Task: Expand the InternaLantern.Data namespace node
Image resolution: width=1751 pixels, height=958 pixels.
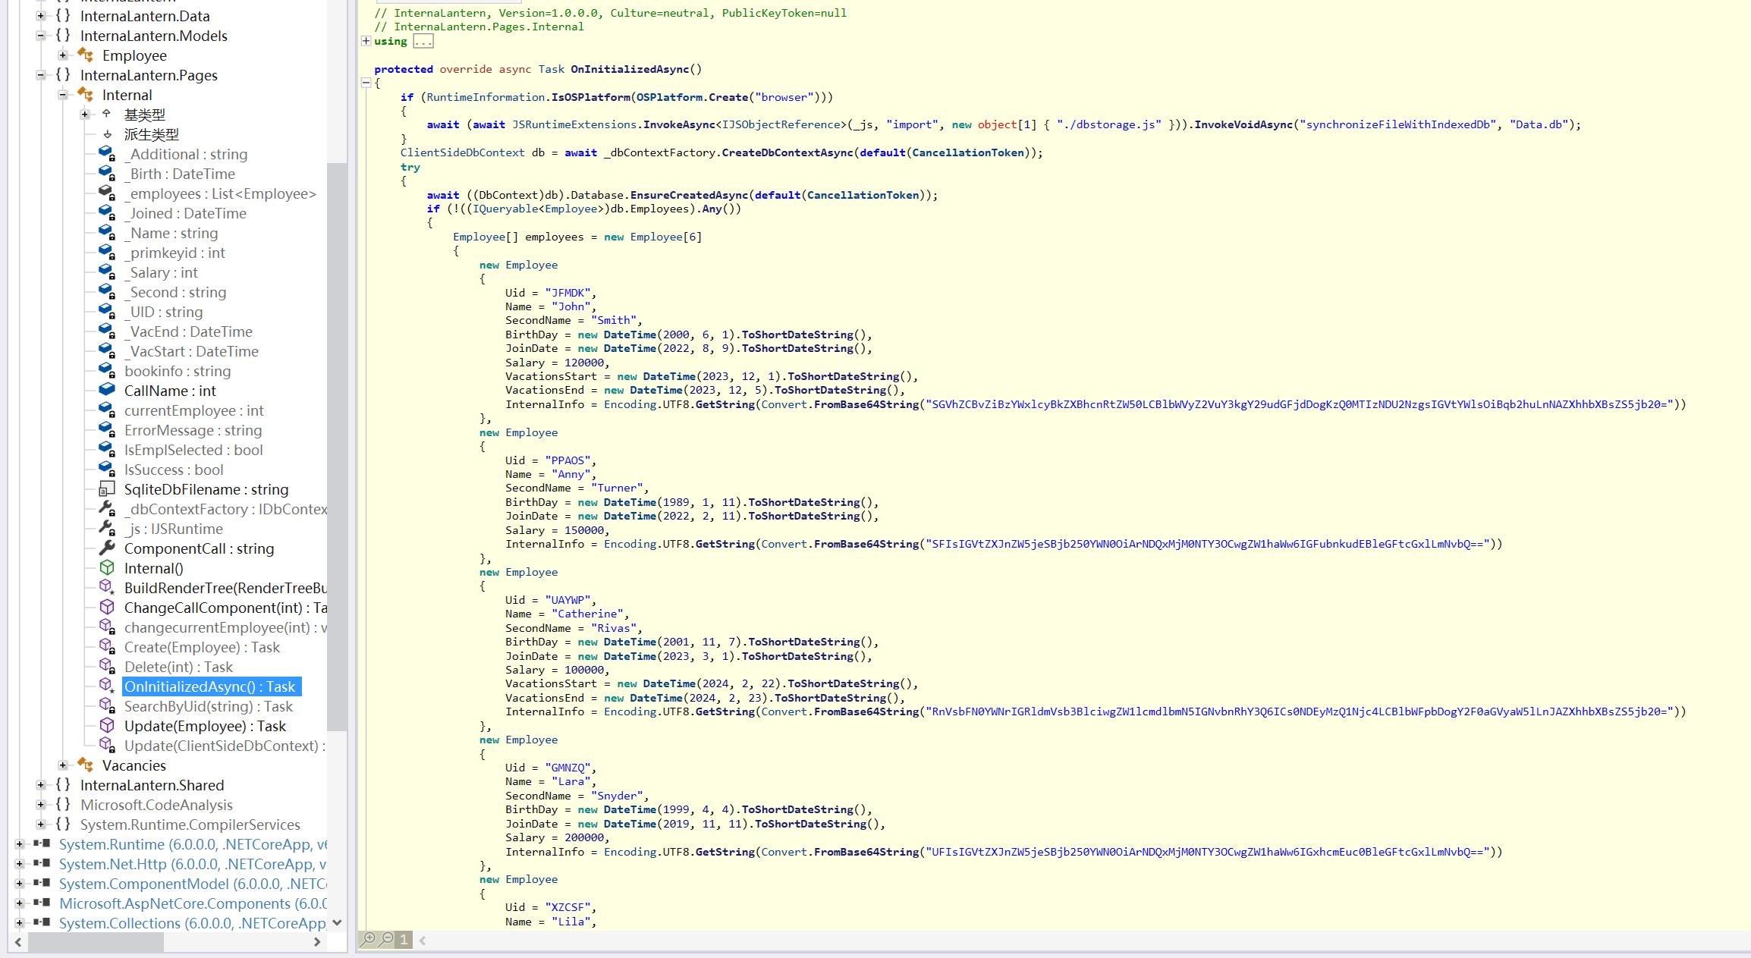Action: [x=41, y=15]
